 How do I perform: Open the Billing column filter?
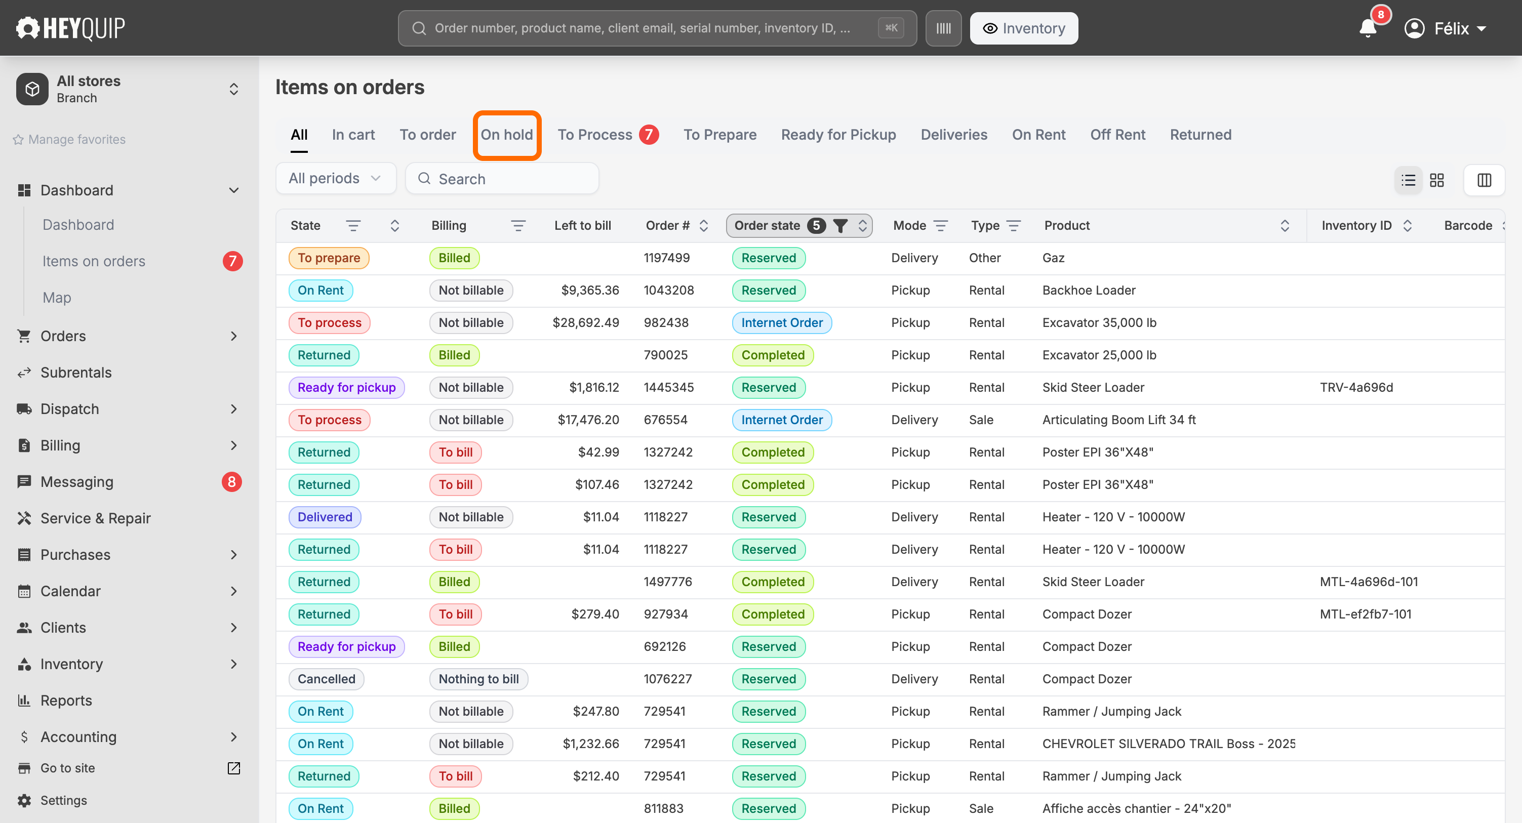click(517, 226)
